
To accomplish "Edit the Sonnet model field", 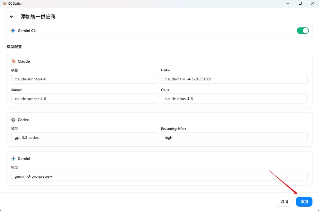I will pos(84,99).
